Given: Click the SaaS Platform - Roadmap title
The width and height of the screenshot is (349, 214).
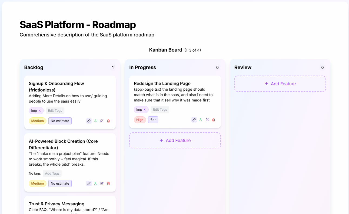Looking at the screenshot, I should [x=78, y=25].
